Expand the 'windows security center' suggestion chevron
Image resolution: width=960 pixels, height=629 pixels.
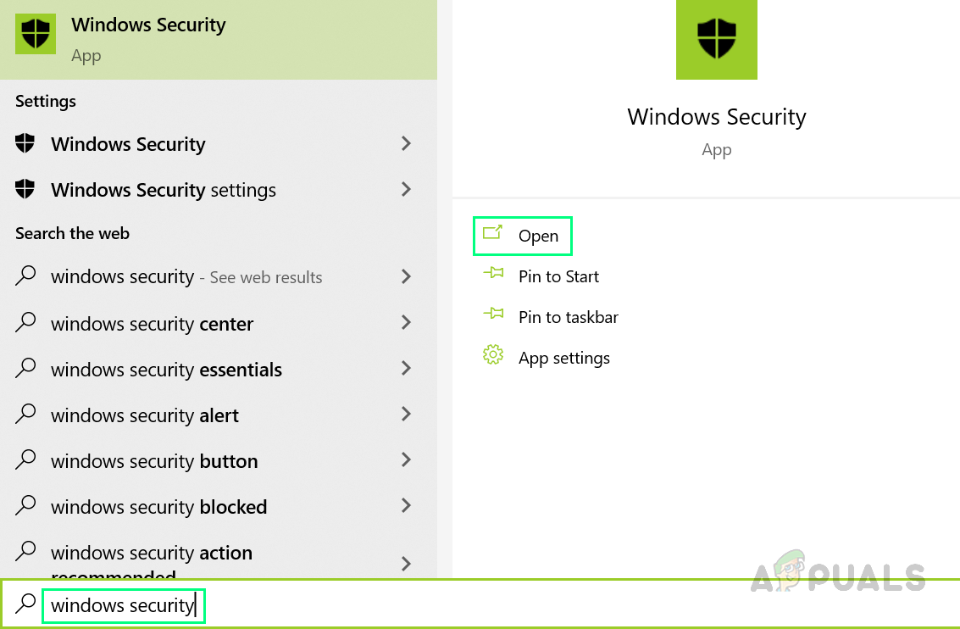click(x=407, y=323)
